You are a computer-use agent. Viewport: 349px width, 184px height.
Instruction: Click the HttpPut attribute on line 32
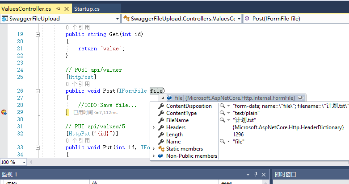point(79,134)
